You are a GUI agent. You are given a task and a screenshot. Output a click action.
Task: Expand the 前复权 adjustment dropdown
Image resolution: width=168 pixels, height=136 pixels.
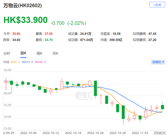pyautogui.click(x=158, y=62)
